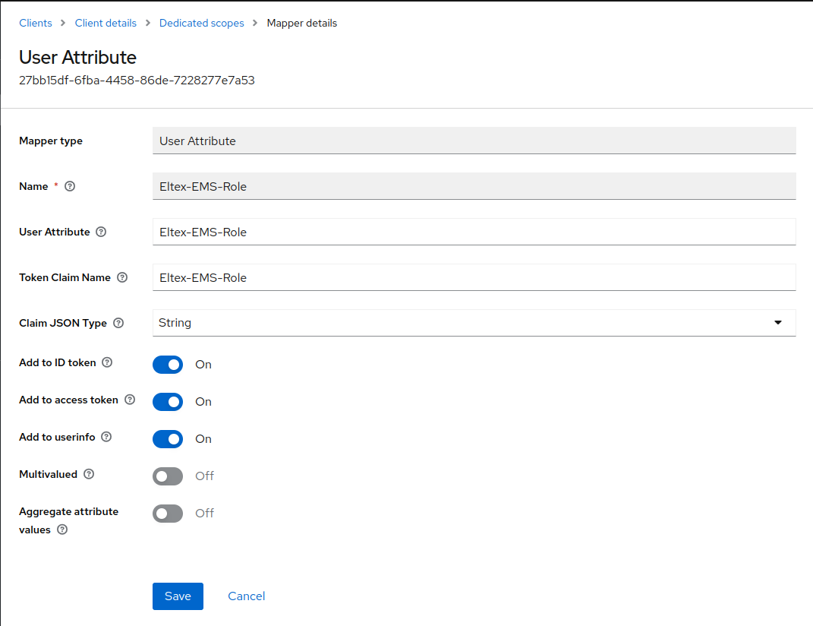
Task: Open help for Add to ID token
Action: point(107,363)
